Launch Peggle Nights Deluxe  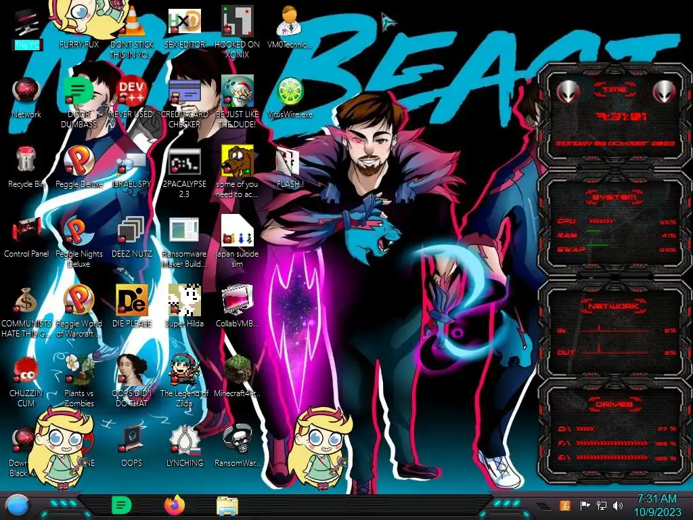tap(79, 242)
